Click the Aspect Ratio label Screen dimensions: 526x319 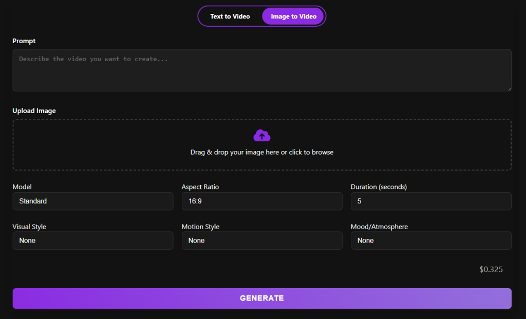coord(200,187)
